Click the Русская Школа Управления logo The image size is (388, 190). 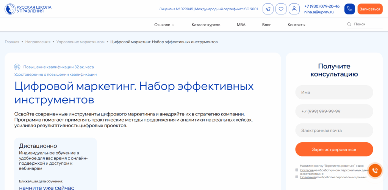pyautogui.click(x=28, y=9)
